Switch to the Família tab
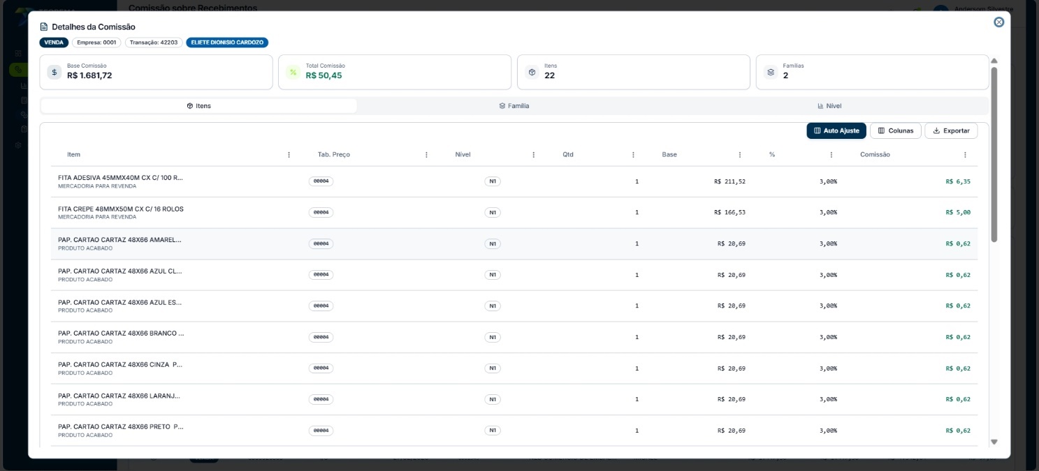Image resolution: width=1039 pixels, height=471 pixels. pyautogui.click(x=514, y=106)
